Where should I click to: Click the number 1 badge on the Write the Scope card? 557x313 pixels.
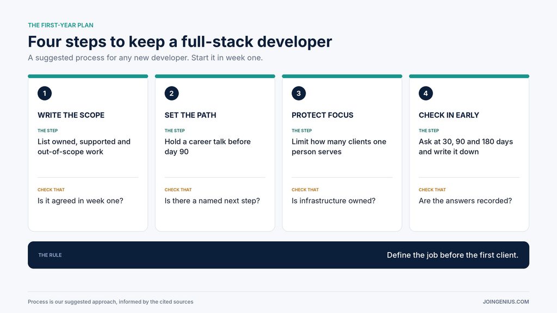pyautogui.click(x=45, y=93)
